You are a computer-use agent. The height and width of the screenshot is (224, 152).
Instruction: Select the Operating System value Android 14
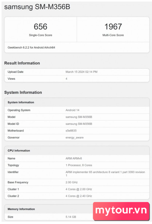(72, 110)
